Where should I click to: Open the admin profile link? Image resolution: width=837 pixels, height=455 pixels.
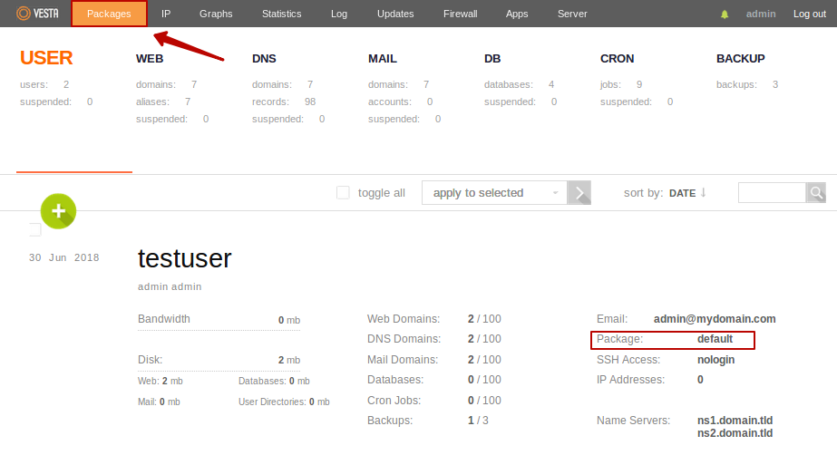[761, 15]
